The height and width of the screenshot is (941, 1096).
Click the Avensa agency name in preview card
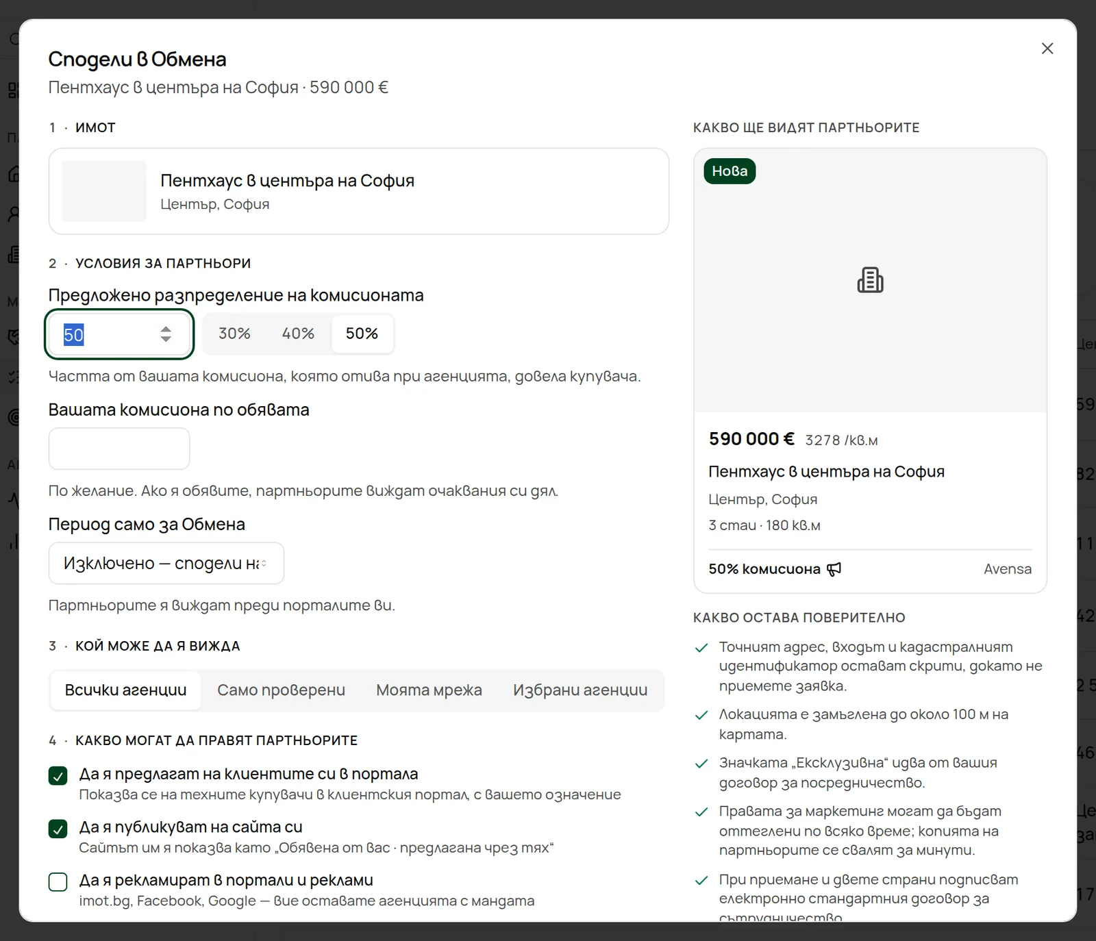pyautogui.click(x=1007, y=569)
